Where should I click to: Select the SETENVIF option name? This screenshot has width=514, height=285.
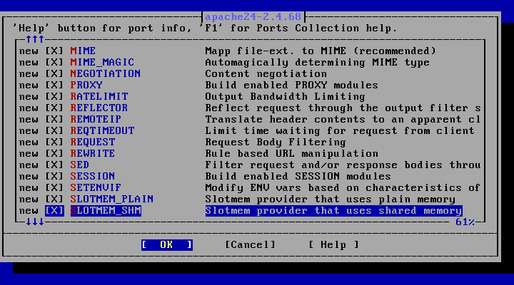click(x=96, y=188)
